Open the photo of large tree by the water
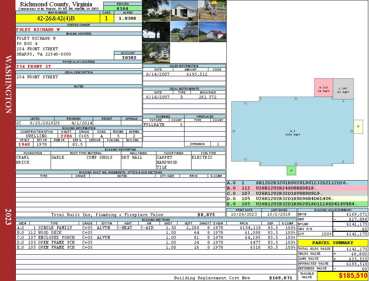The width and height of the screenshot is (369, 281). 156,32
